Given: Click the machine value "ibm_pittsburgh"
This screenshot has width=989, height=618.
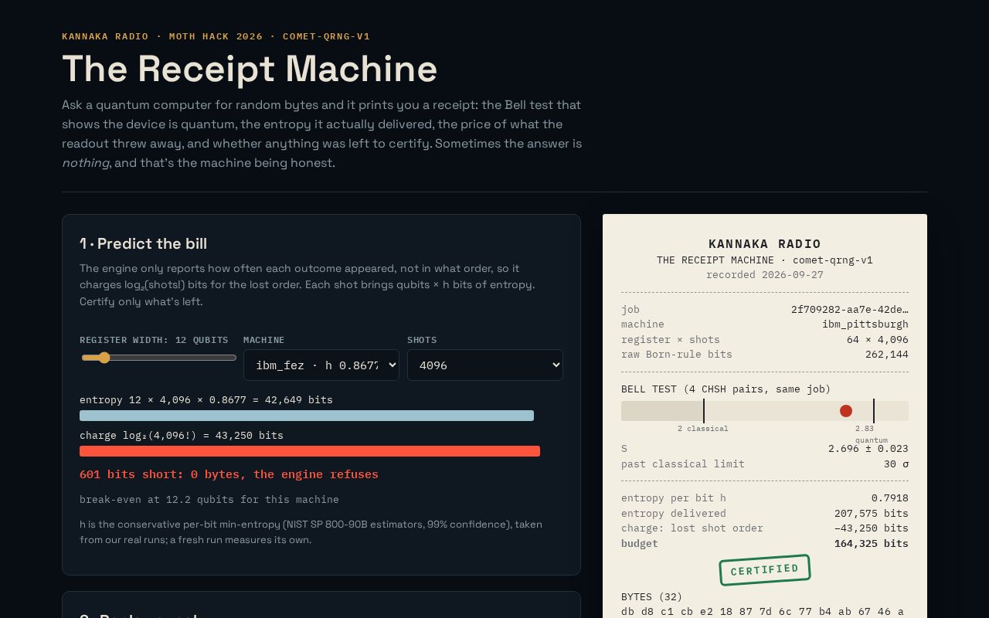Looking at the screenshot, I should pos(865,324).
